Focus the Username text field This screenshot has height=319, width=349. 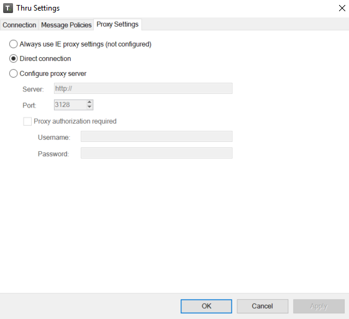(156, 136)
